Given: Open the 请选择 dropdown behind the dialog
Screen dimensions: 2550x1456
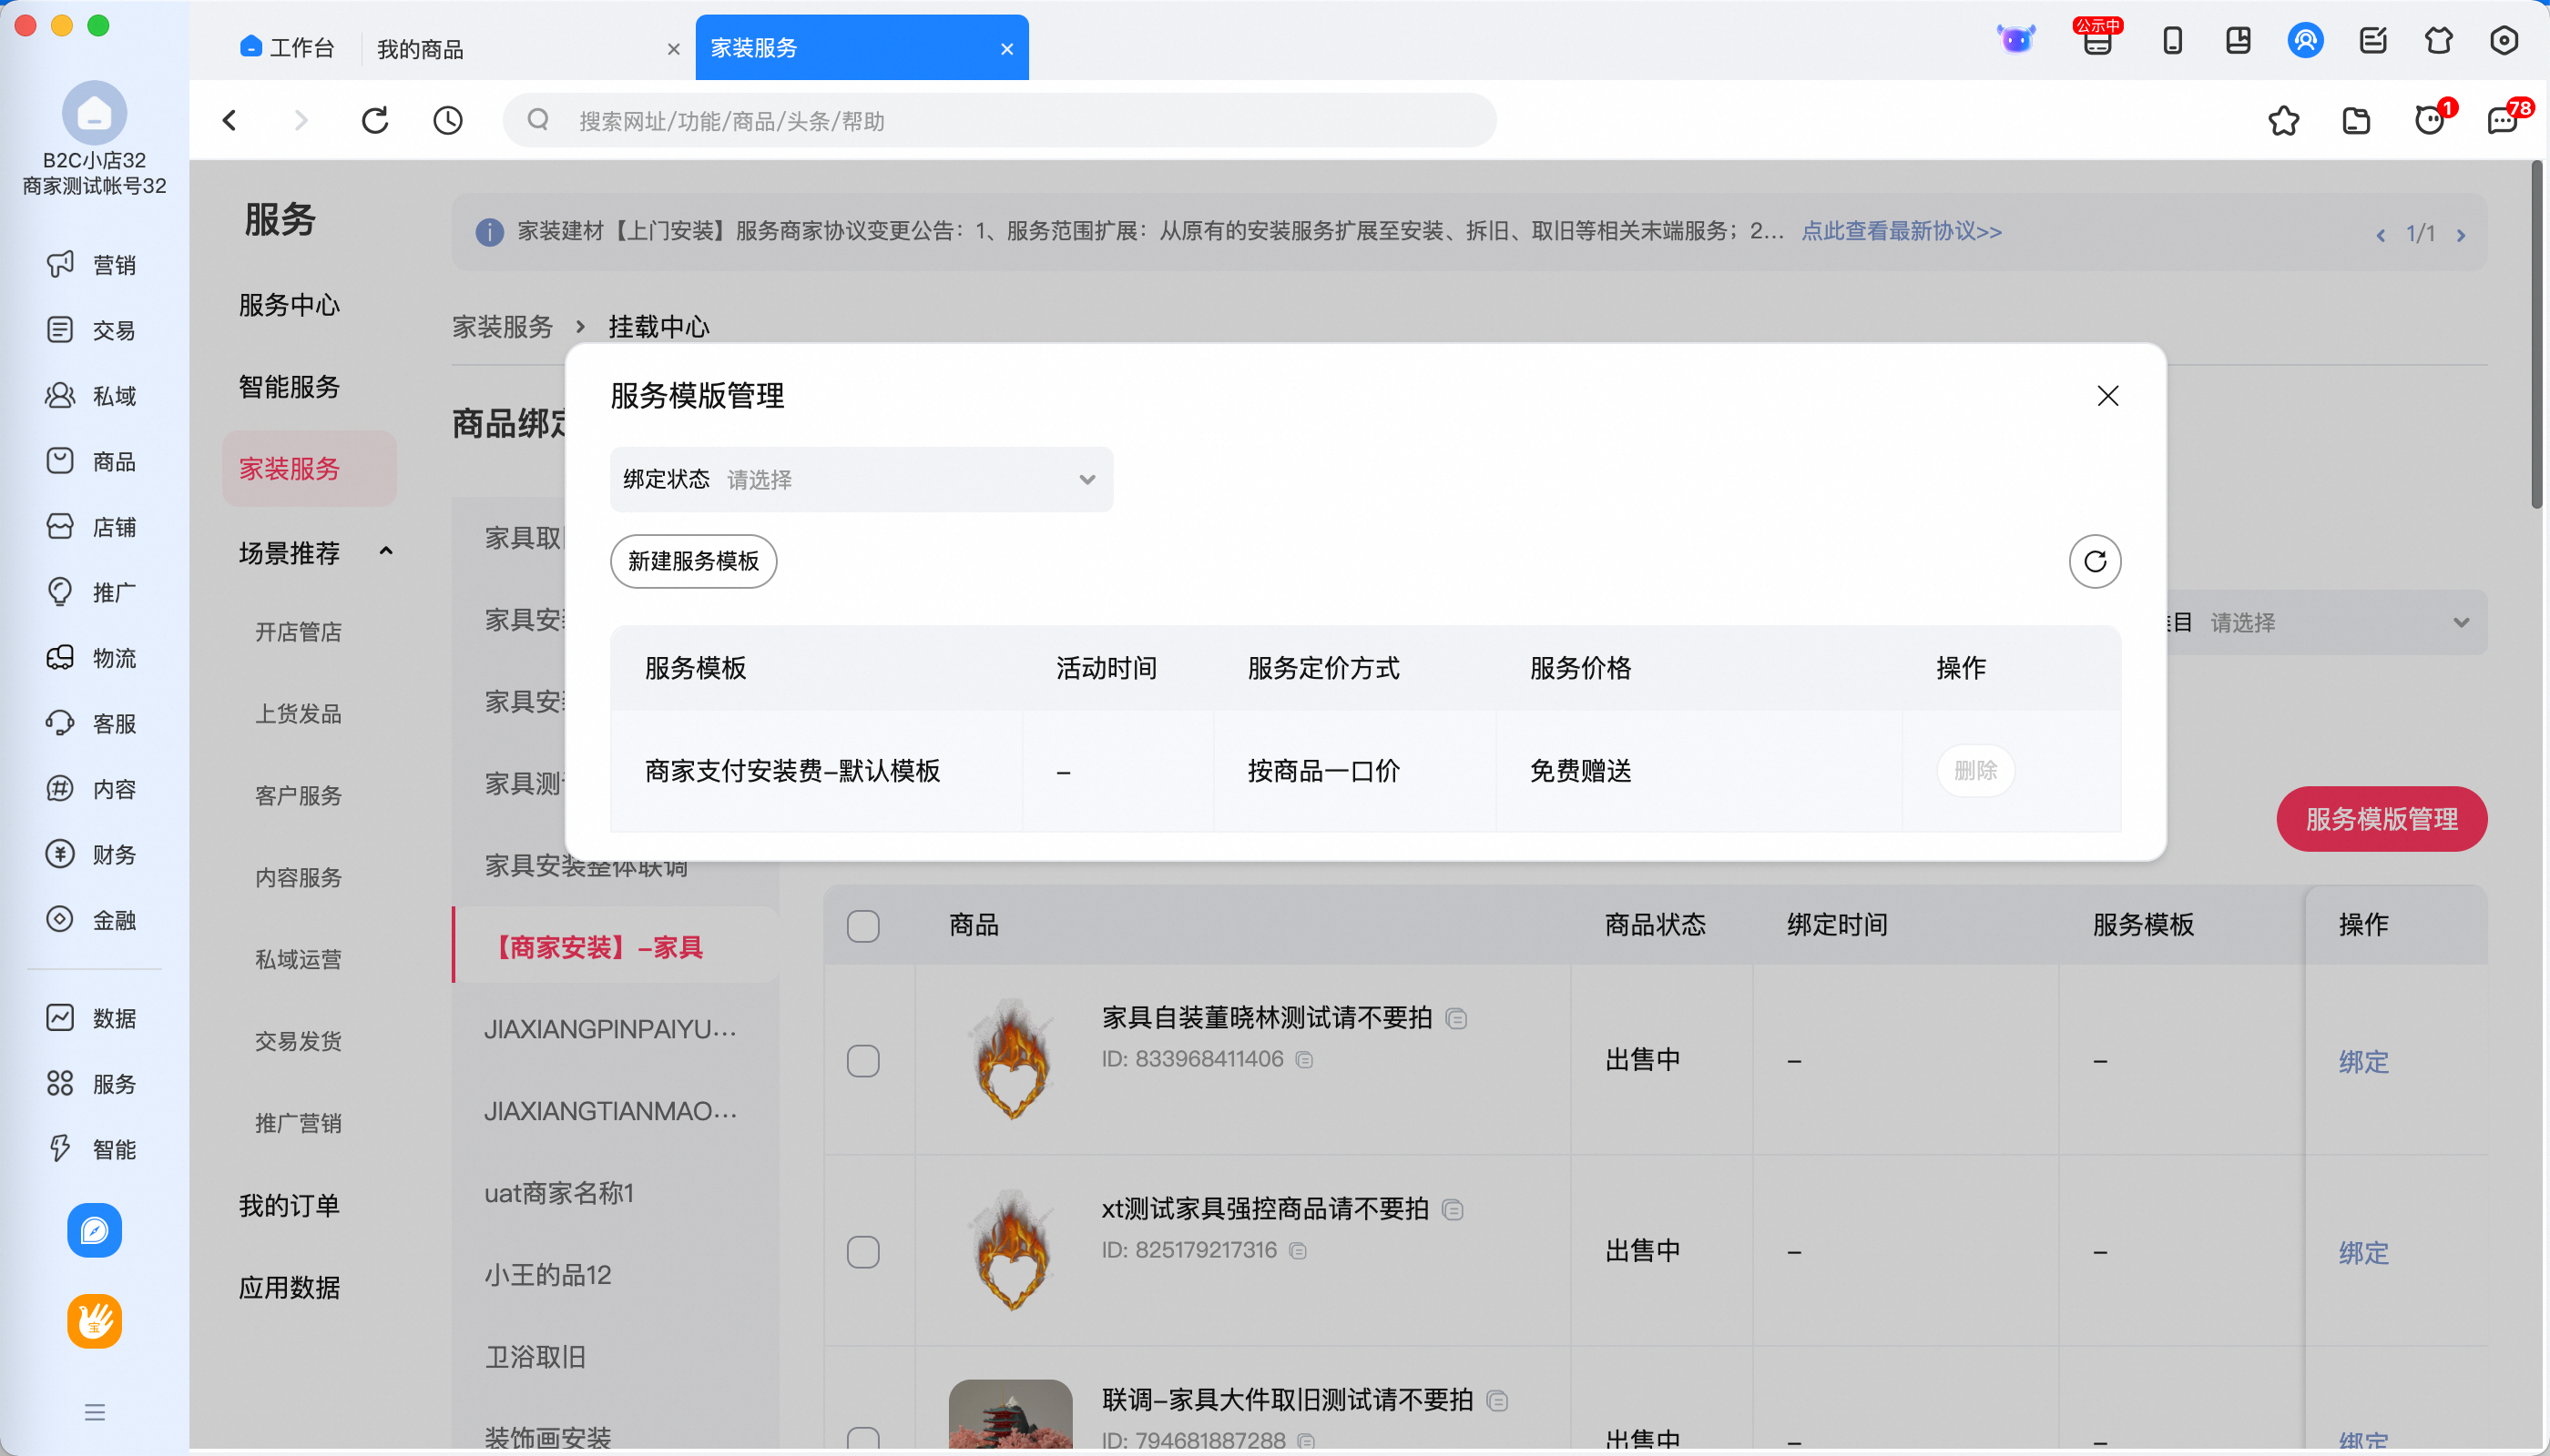Looking at the screenshot, I should pyautogui.click(x=2327, y=623).
